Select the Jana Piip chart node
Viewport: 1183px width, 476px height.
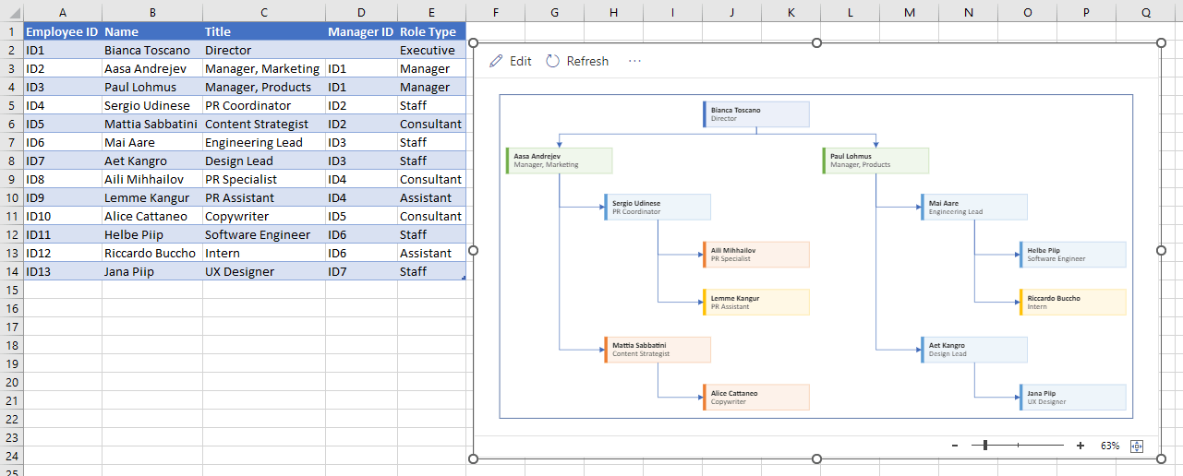tap(1073, 398)
